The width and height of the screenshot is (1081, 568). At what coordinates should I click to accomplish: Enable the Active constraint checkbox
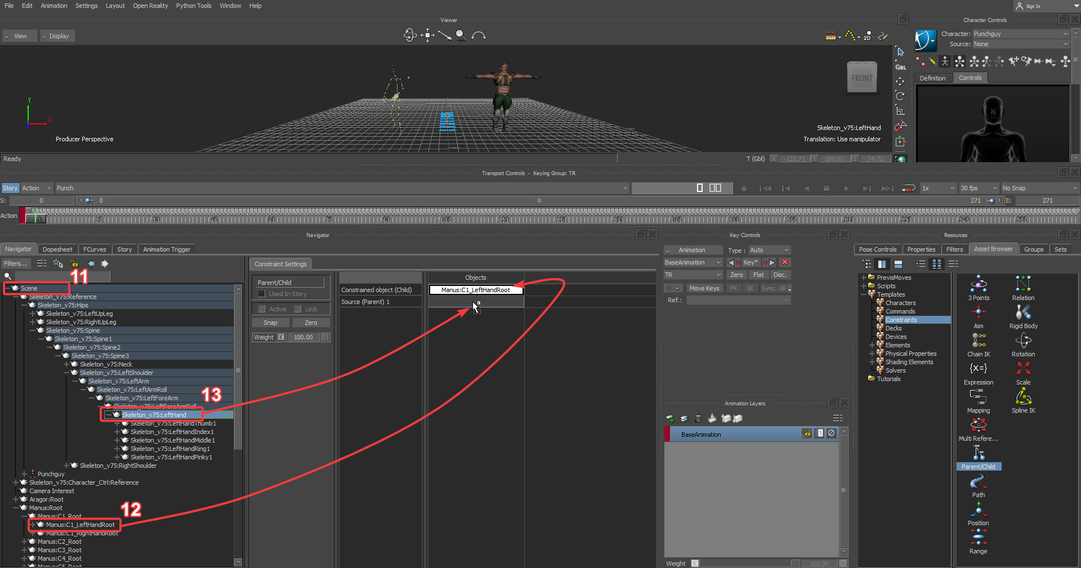click(x=262, y=309)
